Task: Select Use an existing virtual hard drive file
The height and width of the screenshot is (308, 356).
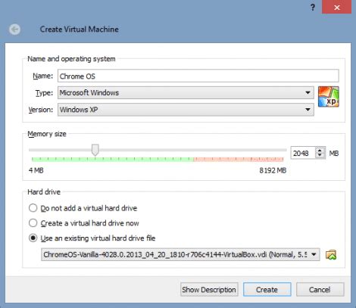Action: pyautogui.click(x=92, y=238)
